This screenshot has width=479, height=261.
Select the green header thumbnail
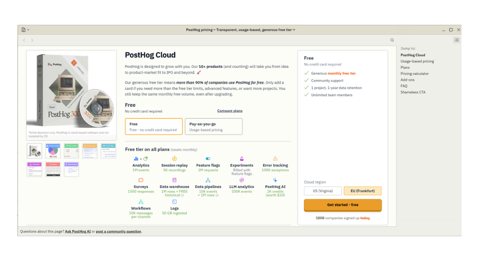pyautogui.click(x=71, y=151)
